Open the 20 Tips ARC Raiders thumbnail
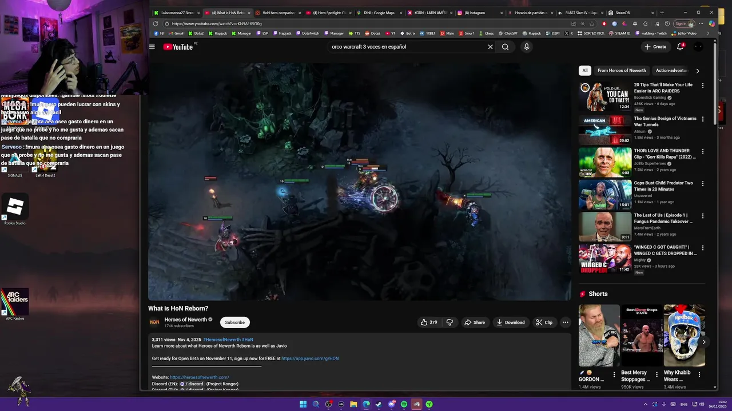The image size is (732, 411). click(x=605, y=96)
